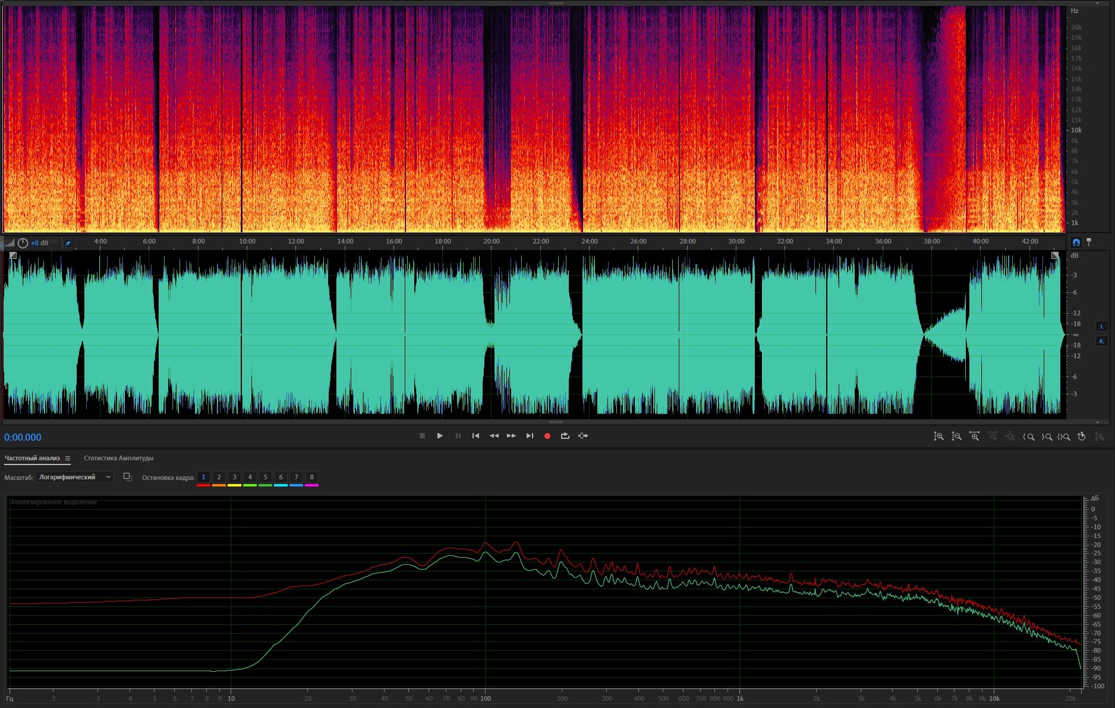This screenshot has height=708, width=1115.
Task: Select hold frame 5
Action: pos(265,477)
